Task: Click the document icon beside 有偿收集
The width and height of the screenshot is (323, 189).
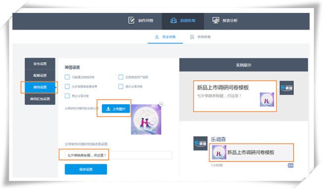Action: [x=192, y=37]
